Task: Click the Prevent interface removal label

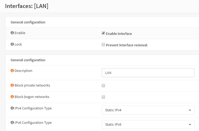Action: point(127,45)
